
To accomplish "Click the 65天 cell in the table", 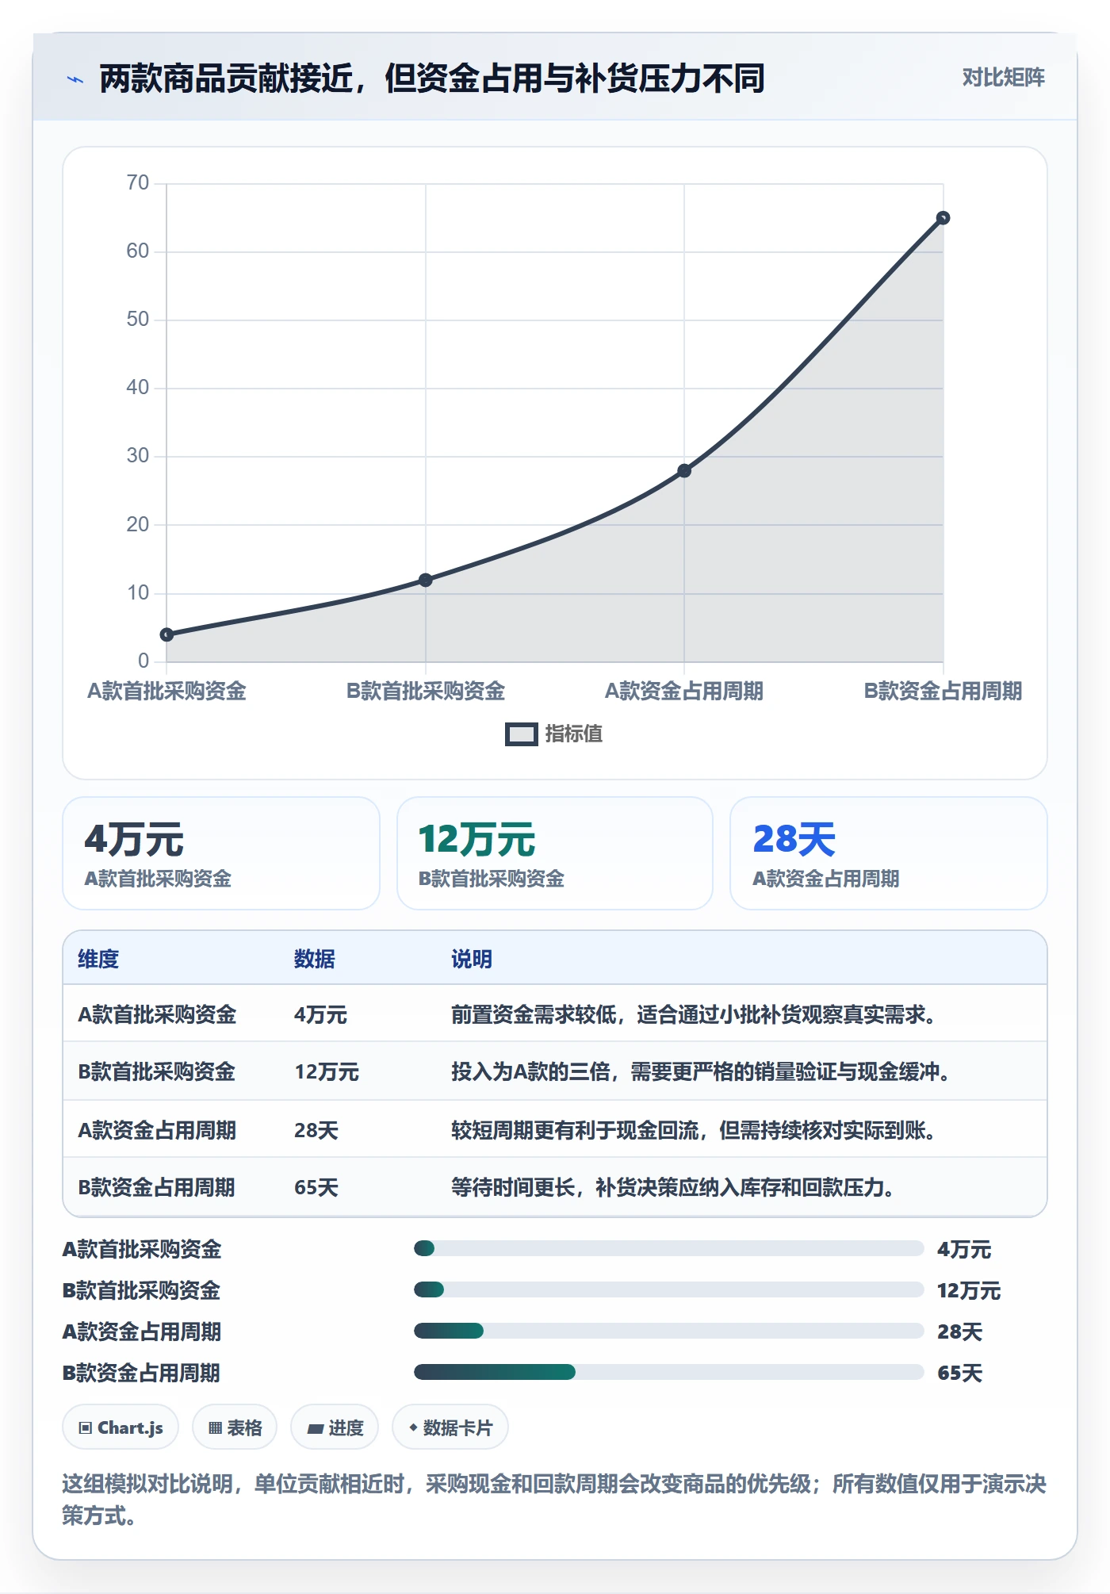I will [x=316, y=1188].
